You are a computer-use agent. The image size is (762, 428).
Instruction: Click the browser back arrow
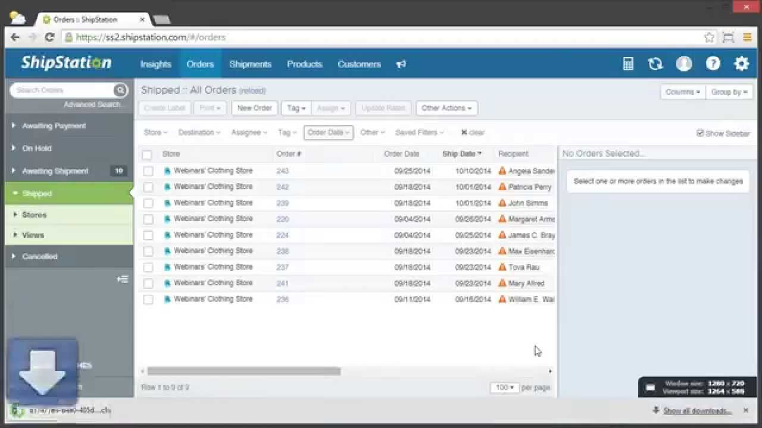[15, 37]
